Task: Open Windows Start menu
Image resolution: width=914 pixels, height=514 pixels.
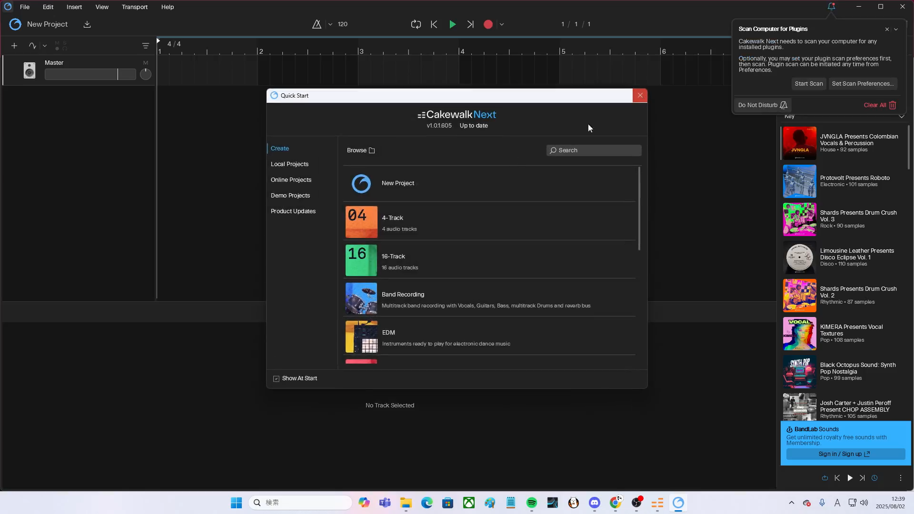Action: pyautogui.click(x=236, y=503)
